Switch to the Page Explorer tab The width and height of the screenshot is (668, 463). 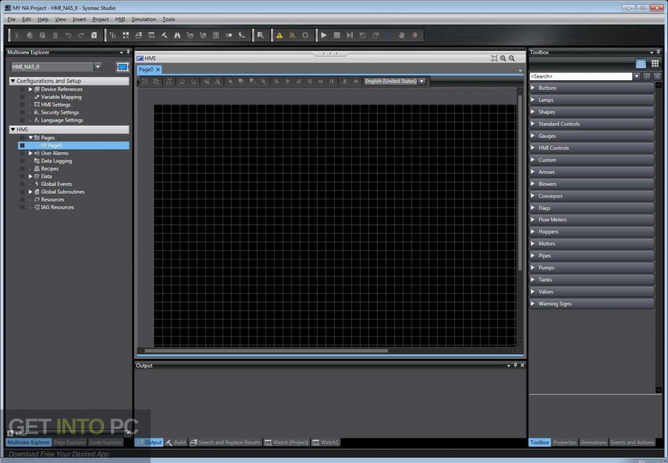(x=69, y=443)
